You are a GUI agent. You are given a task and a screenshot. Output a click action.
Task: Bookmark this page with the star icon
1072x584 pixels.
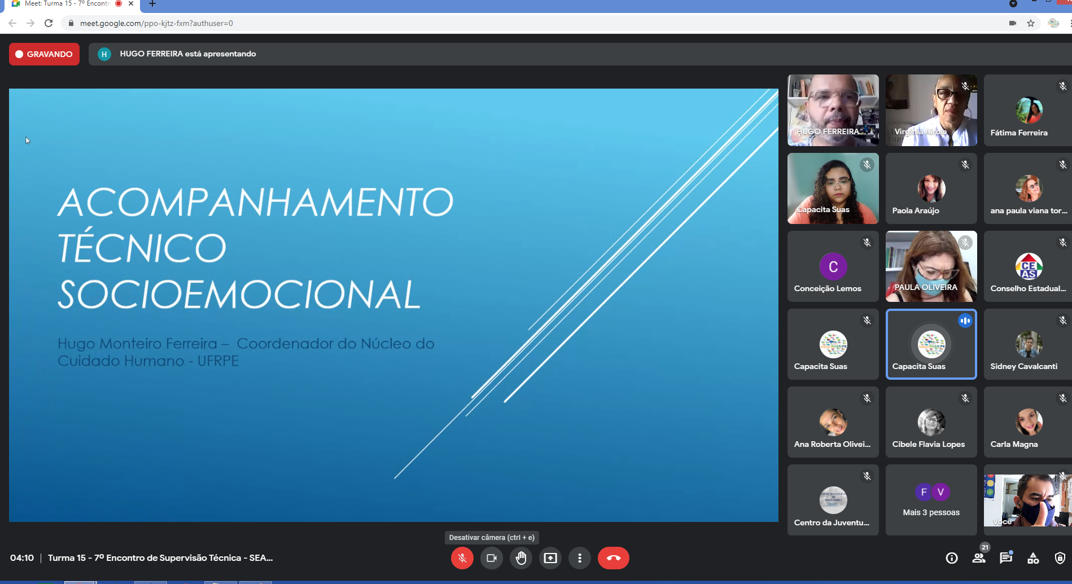tap(1031, 23)
